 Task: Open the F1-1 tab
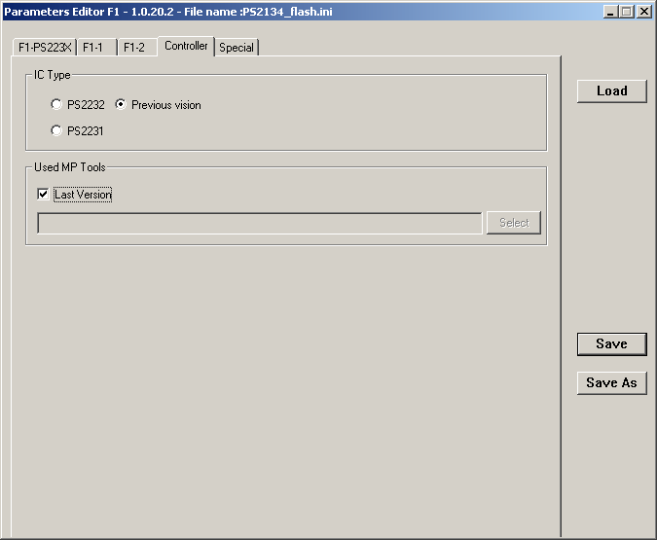click(93, 48)
